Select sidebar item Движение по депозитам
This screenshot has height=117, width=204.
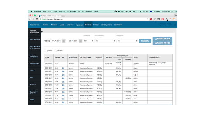pos(35,92)
